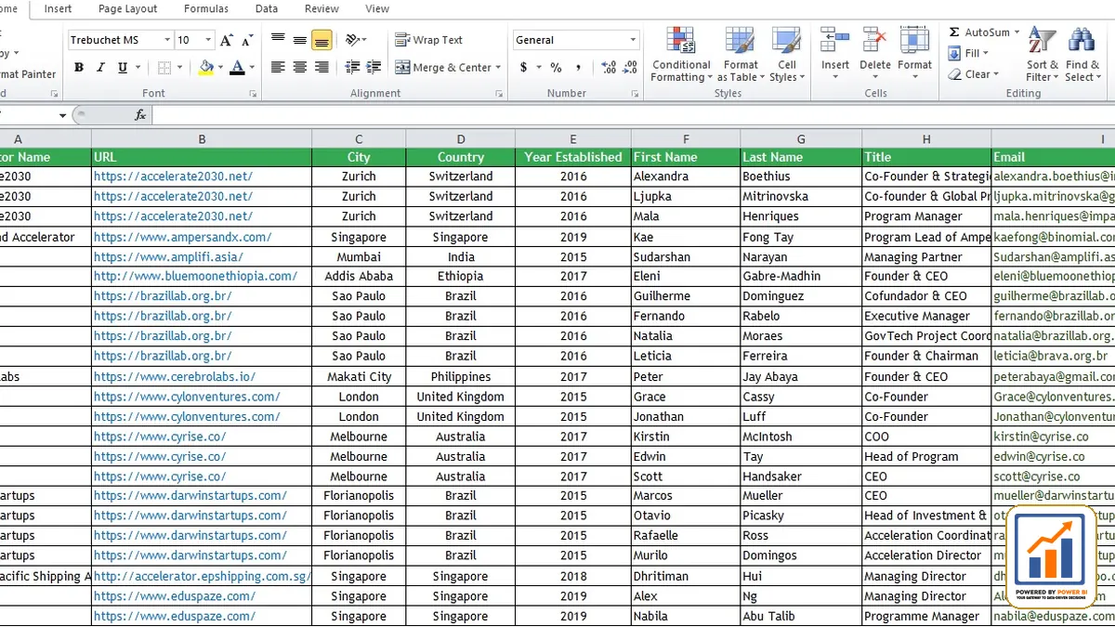Expand the AutoSum arrow
Viewport: 1115px width, 627px height.
point(1017,33)
